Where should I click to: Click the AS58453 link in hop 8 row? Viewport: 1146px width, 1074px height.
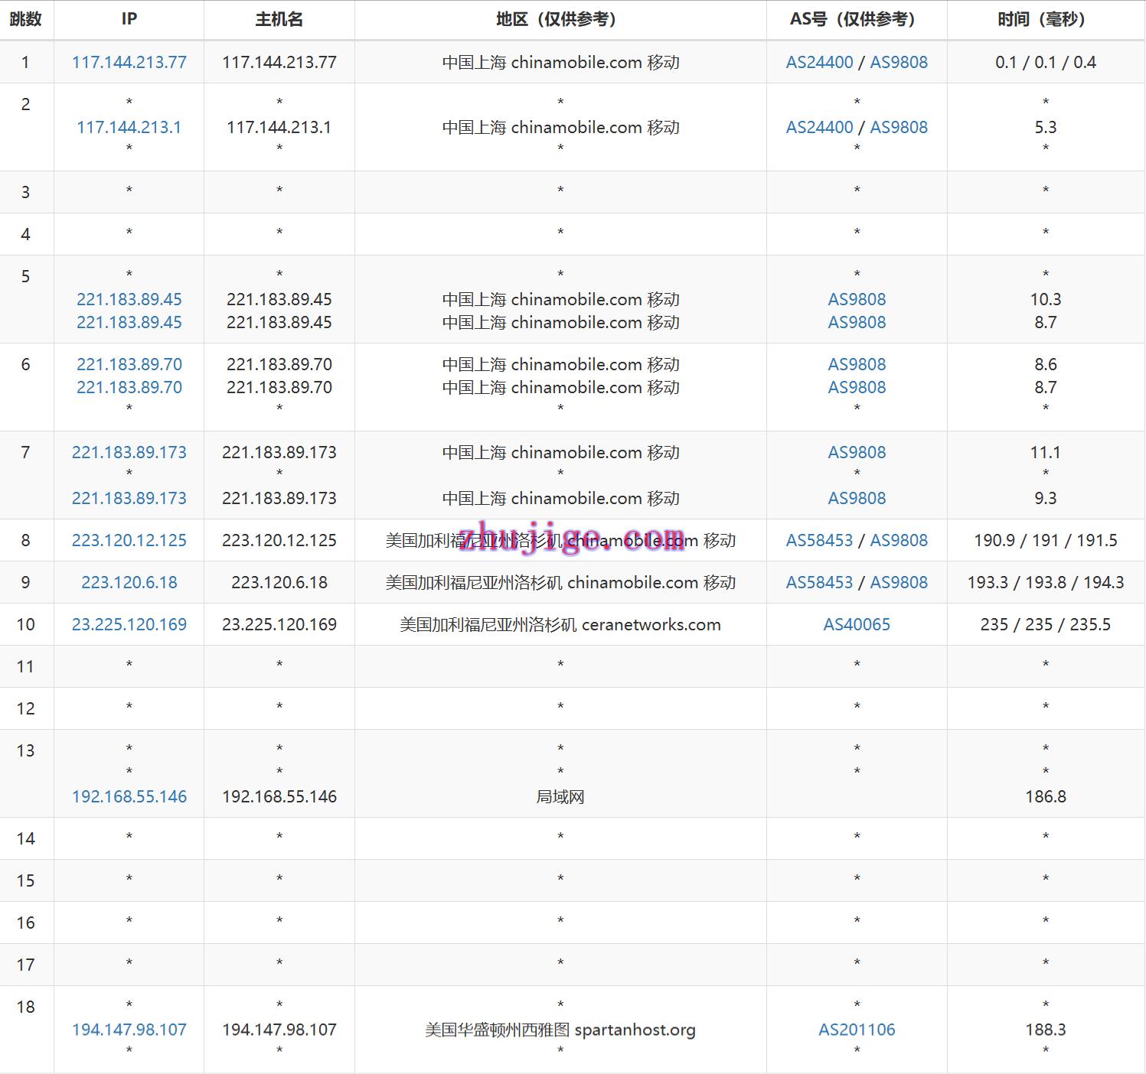click(819, 541)
